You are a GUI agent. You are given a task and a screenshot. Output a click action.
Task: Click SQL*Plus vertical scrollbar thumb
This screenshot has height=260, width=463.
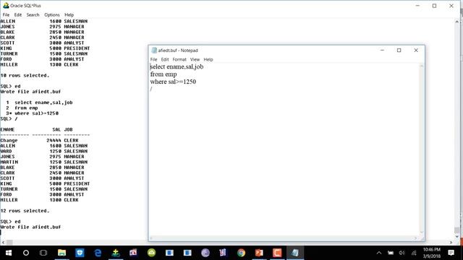pos(457,230)
